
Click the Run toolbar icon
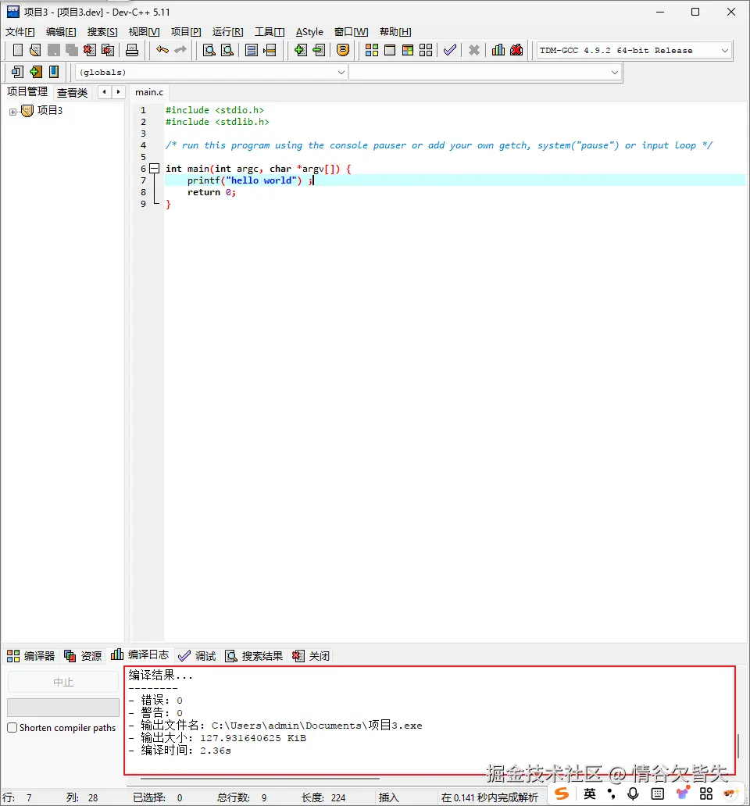coord(390,50)
